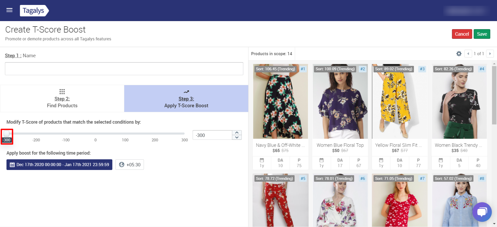This screenshot has height=227, width=497.
Task: Click the T-Score slider handle at -300
Action: [7, 134]
